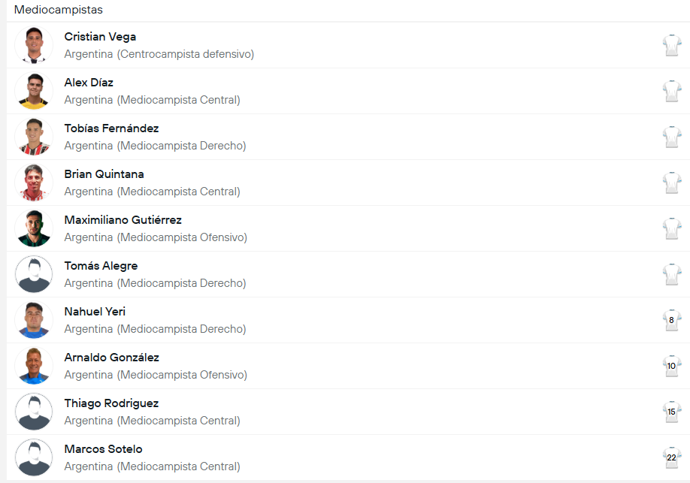Click Maximiliano Gutiérrez's avatar

point(34,228)
